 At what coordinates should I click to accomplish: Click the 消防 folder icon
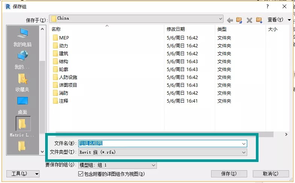(55, 93)
